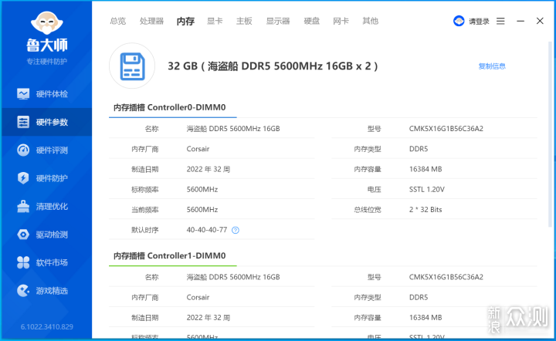The image size is (556, 341).
Task: Switch to the 硬盘 tab
Action: pyautogui.click(x=312, y=21)
